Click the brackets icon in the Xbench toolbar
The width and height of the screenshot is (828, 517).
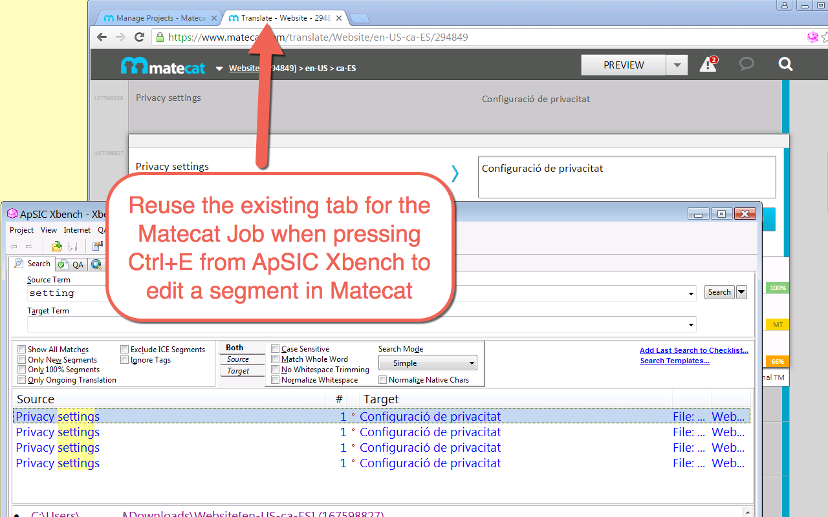tap(72, 246)
